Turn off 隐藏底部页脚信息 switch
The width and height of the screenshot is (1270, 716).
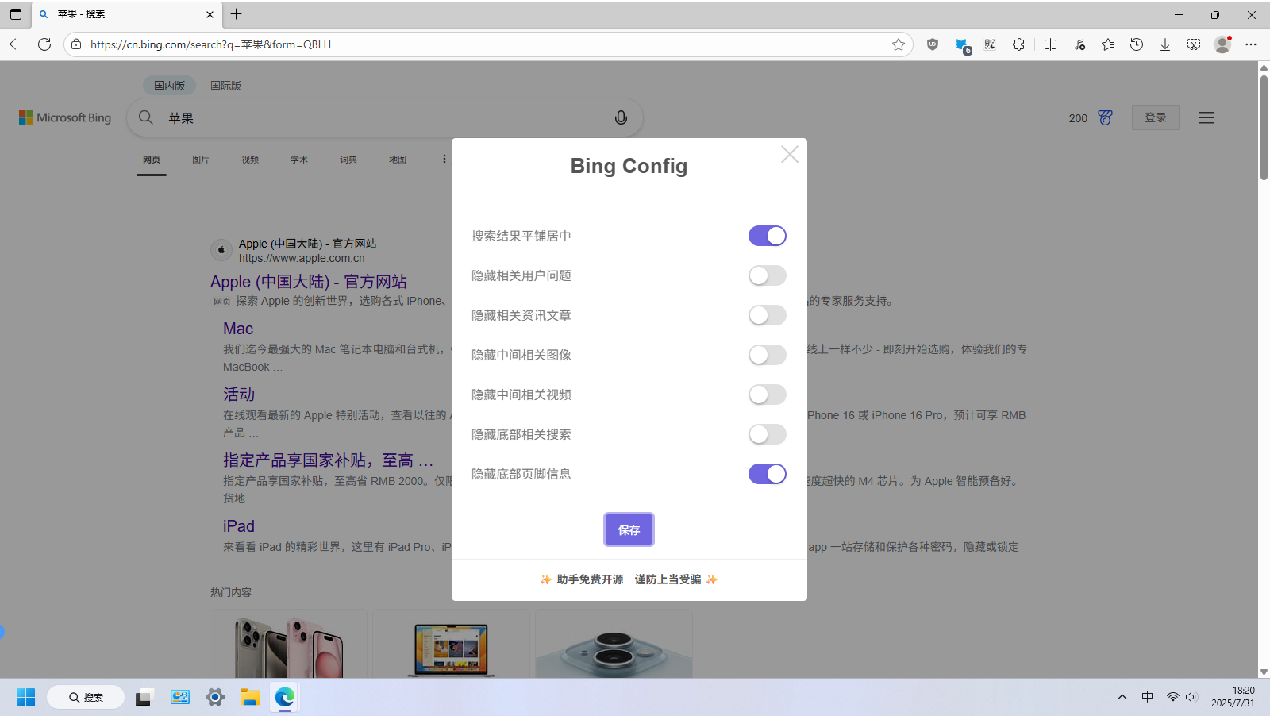[767, 474]
